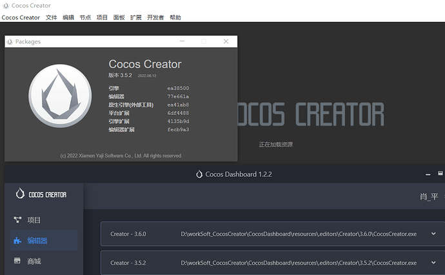Click the copyright Xiamen Yaji Software text
This screenshot has width=445, height=275.
[121, 156]
